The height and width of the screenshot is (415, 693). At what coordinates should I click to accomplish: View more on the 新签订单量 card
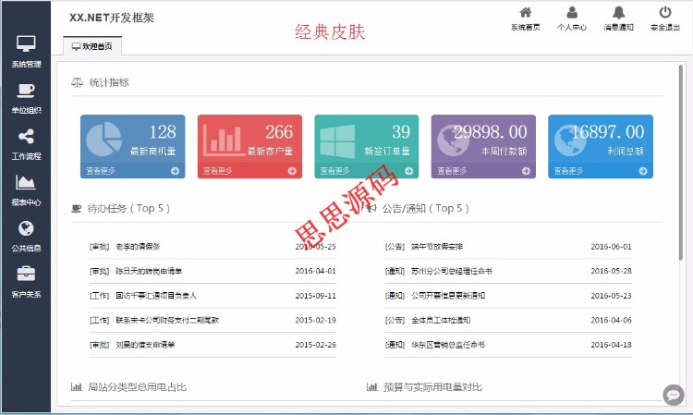pyautogui.click(x=334, y=171)
